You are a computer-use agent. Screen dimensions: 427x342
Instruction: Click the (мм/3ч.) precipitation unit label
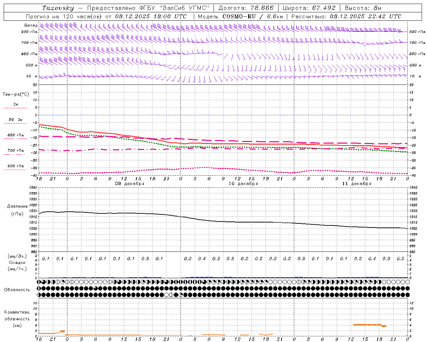point(17,256)
